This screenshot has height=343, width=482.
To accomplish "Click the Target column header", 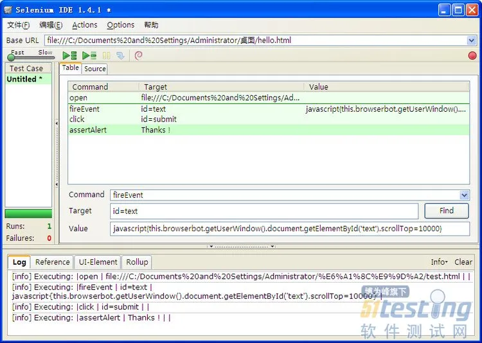I will coord(222,87).
